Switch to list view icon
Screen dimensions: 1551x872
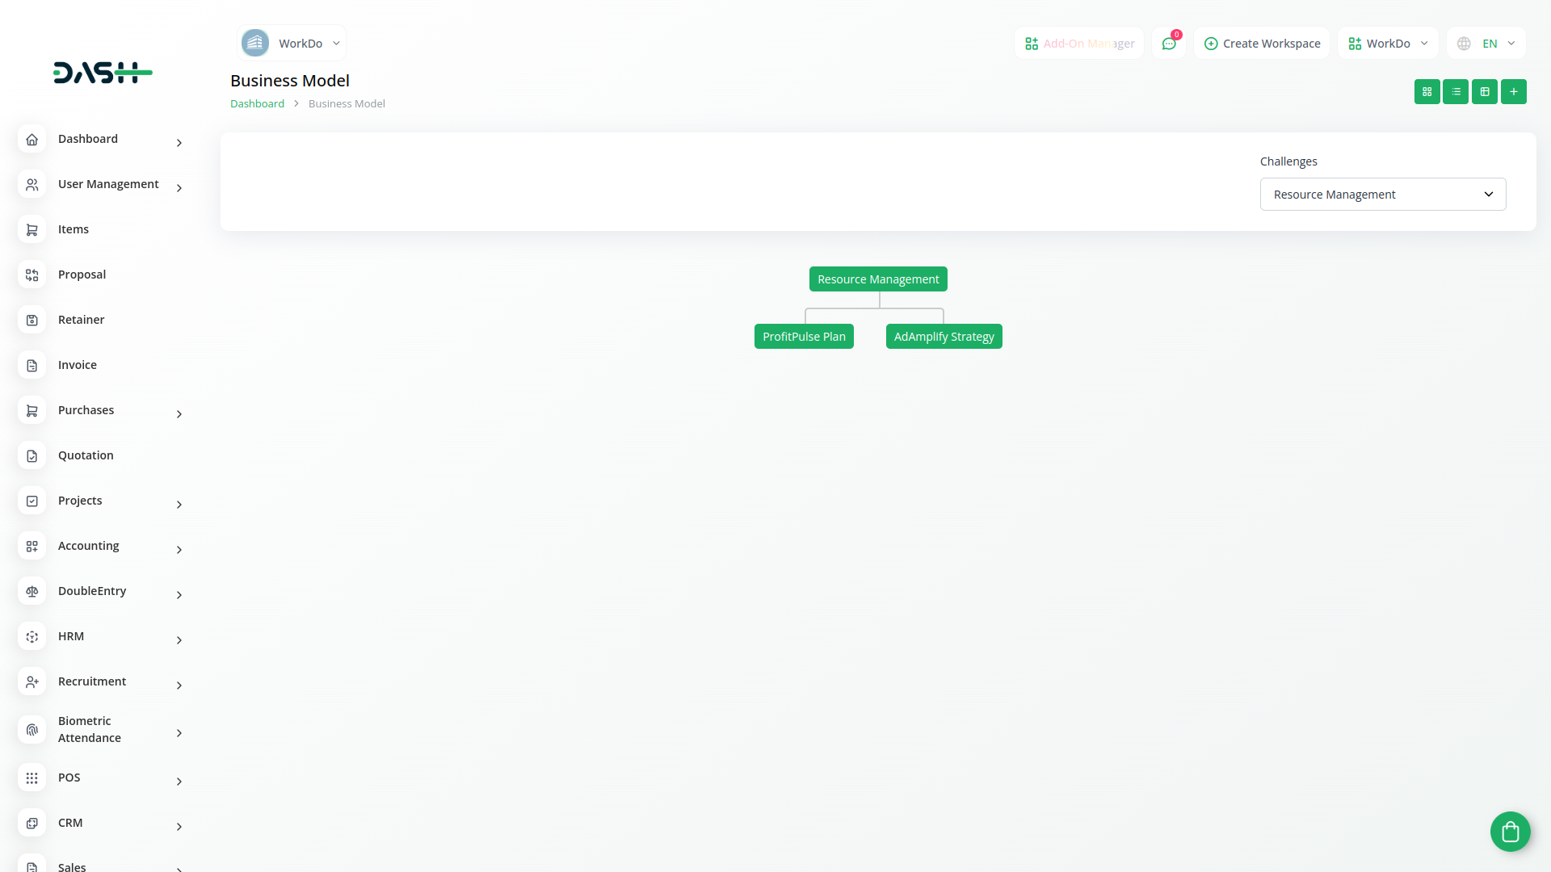click(1456, 92)
